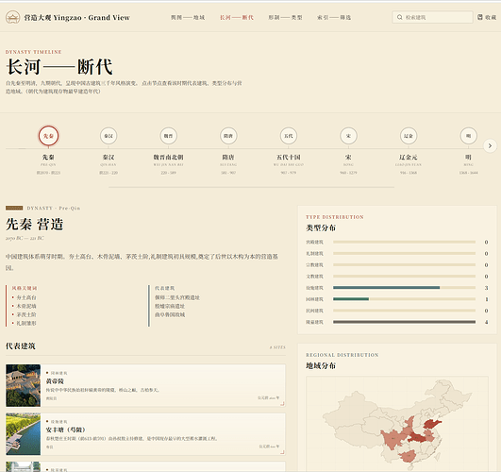Click the 先秦 营造 section heading
Viewport: 501px width, 472px height.
tap(35, 224)
